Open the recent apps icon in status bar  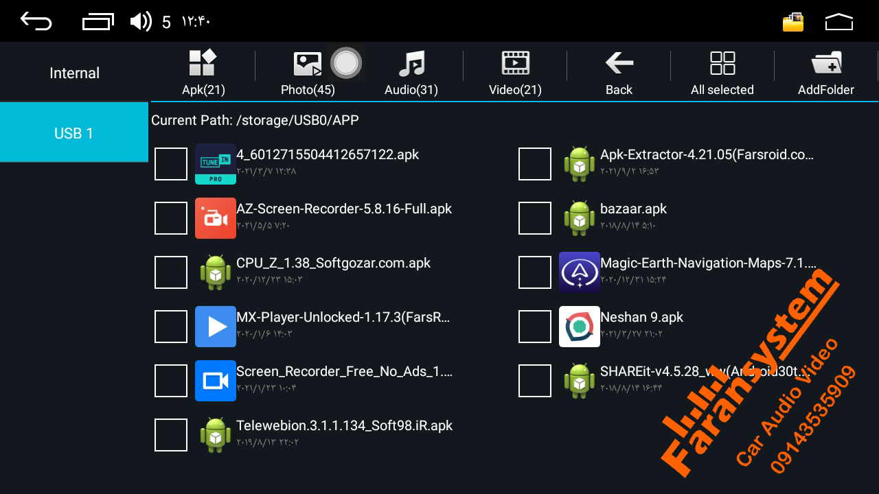(98, 22)
